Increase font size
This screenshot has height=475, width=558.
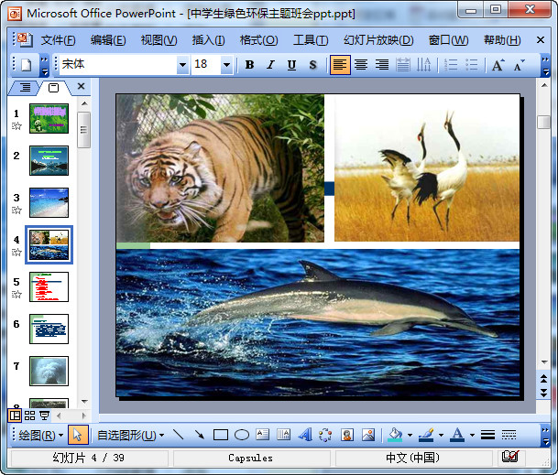click(x=498, y=65)
